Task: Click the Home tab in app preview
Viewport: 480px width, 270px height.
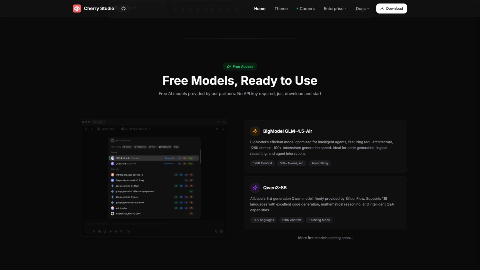Action: [99, 122]
